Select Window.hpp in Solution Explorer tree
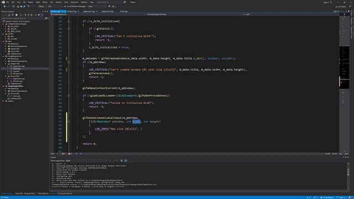This screenshot has height=199, width=354. pos(17,74)
